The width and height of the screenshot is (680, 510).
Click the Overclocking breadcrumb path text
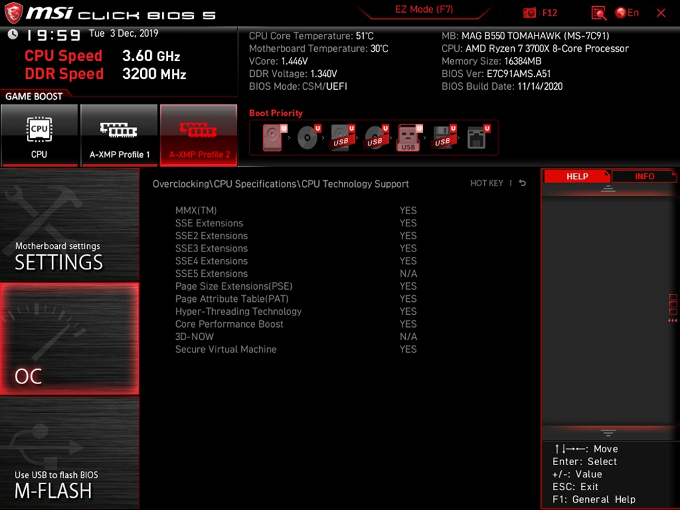(281, 184)
